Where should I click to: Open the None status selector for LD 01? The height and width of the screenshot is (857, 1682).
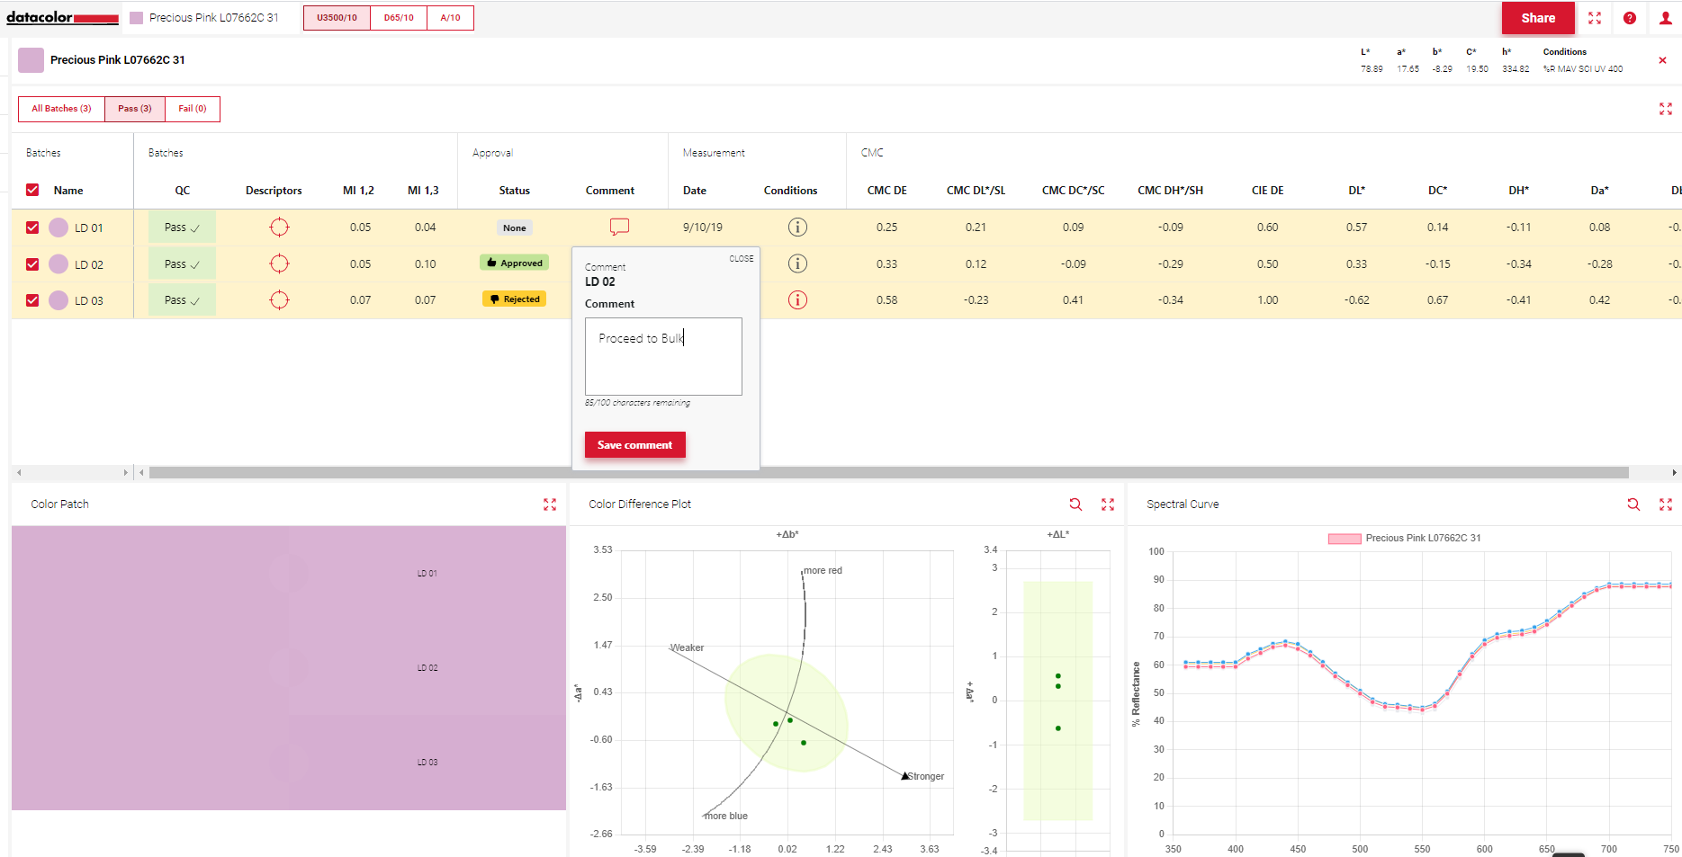point(514,228)
